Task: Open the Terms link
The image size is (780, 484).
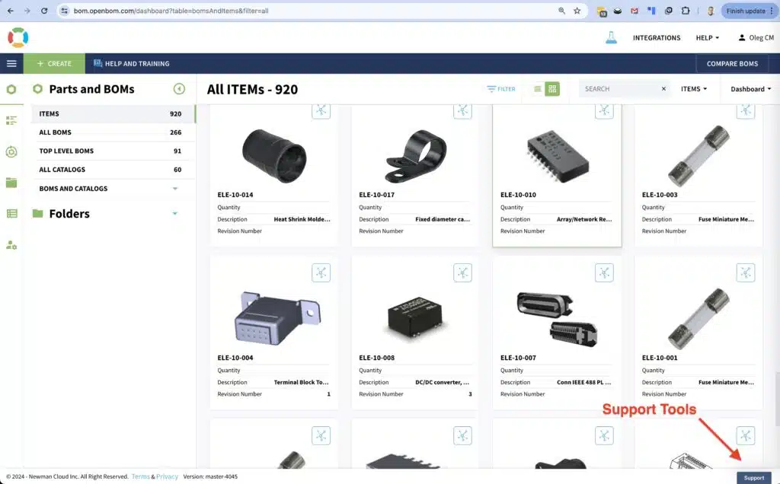Action: [x=140, y=476]
